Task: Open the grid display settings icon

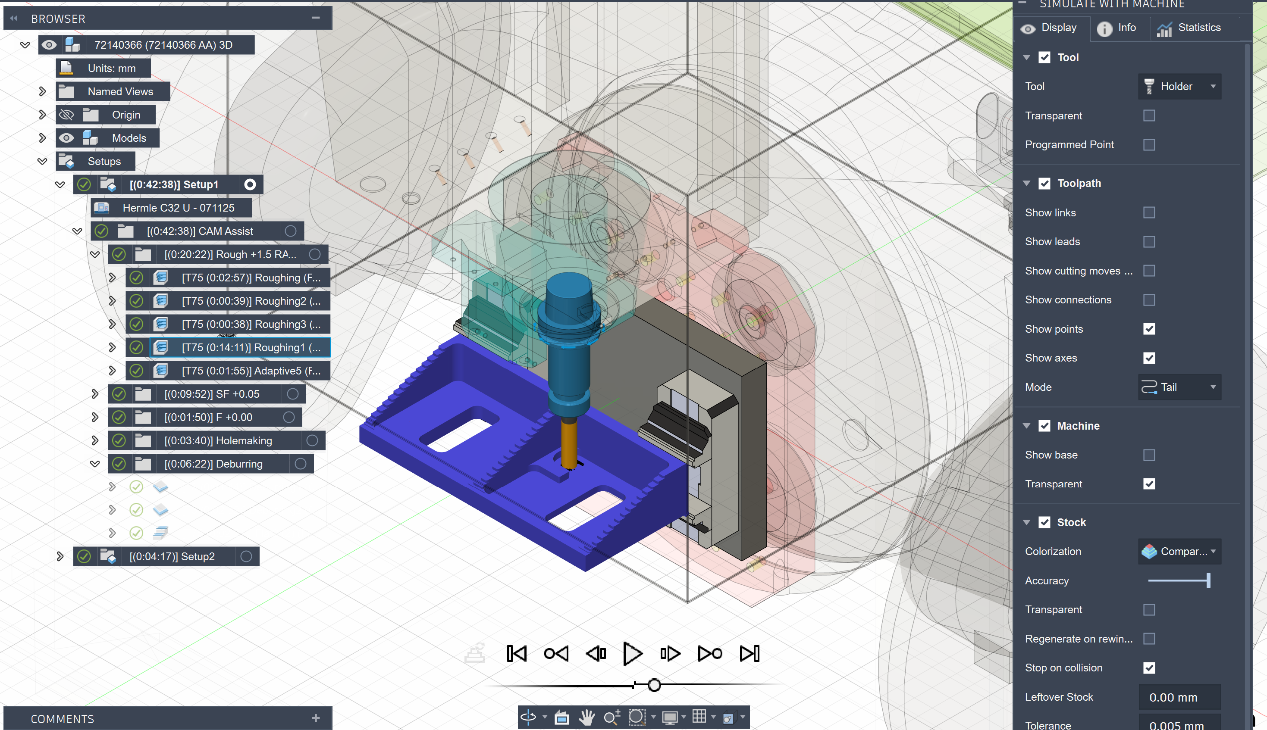Action: click(x=701, y=717)
